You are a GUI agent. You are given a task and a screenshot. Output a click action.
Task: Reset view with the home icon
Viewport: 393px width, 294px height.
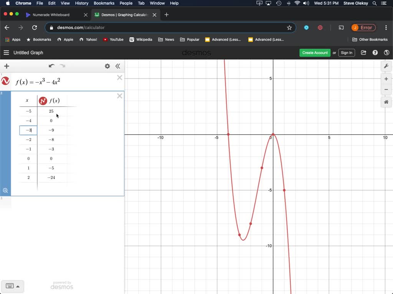[386, 102]
